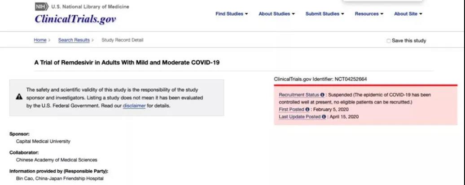Click the Recruitment Status label link
465x185 pixels.
(x=299, y=95)
